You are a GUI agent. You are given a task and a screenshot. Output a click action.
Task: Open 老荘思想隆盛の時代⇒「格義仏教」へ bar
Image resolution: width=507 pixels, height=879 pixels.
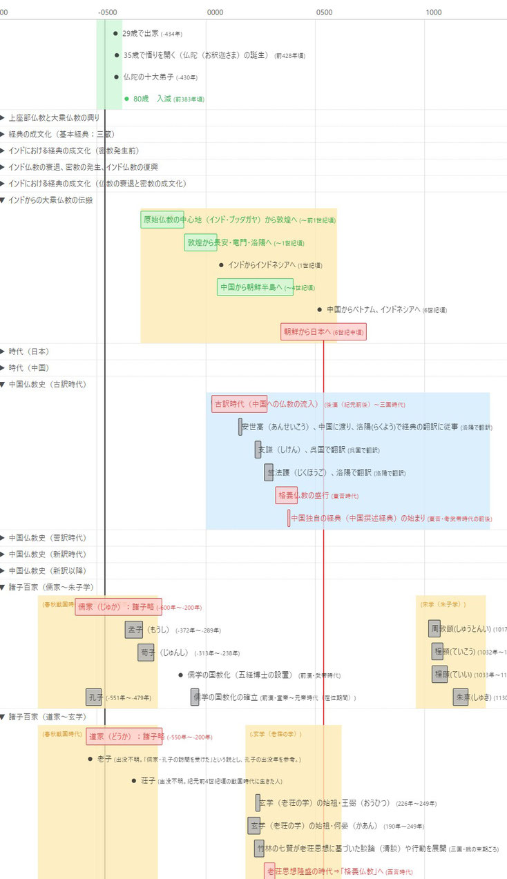(x=269, y=871)
